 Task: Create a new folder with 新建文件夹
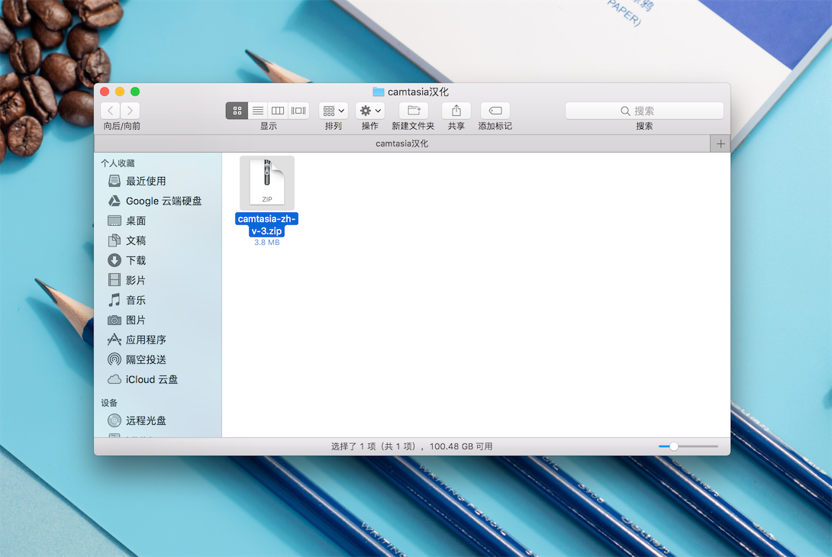[x=414, y=111]
